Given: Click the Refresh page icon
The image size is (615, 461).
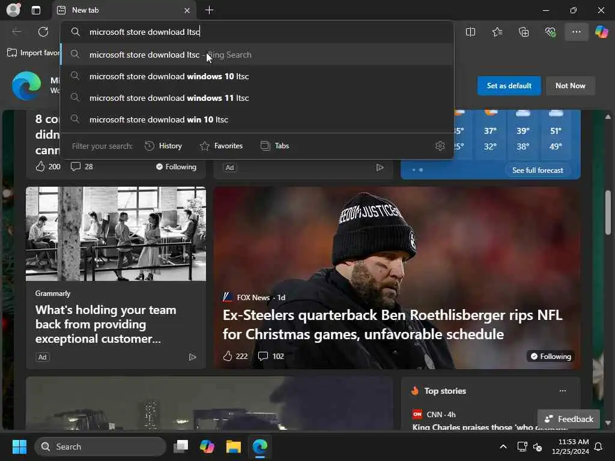Looking at the screenshot, I should (43, 32).
